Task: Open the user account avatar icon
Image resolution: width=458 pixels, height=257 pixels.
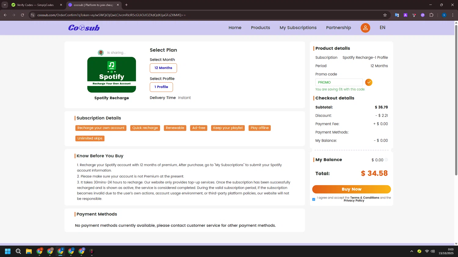Action: [x=365, y=28]
